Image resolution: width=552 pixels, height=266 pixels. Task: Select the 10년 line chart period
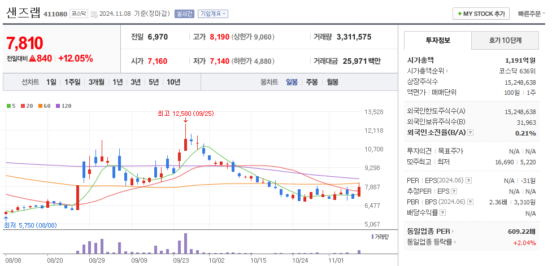173,82
